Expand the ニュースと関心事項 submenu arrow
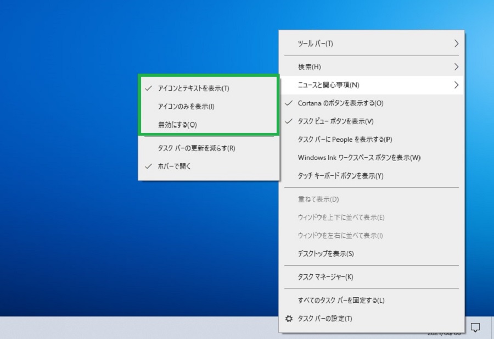The width and height of the screenshot is (494, 339). click(456, 85)
